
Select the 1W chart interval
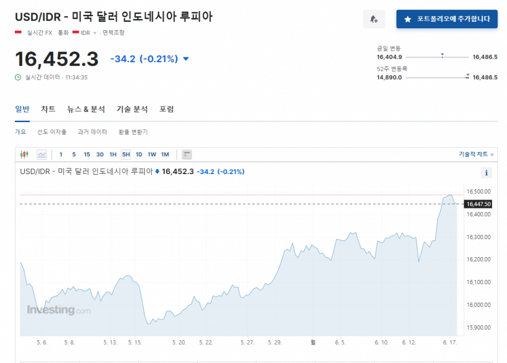click(x=152, y=154)
